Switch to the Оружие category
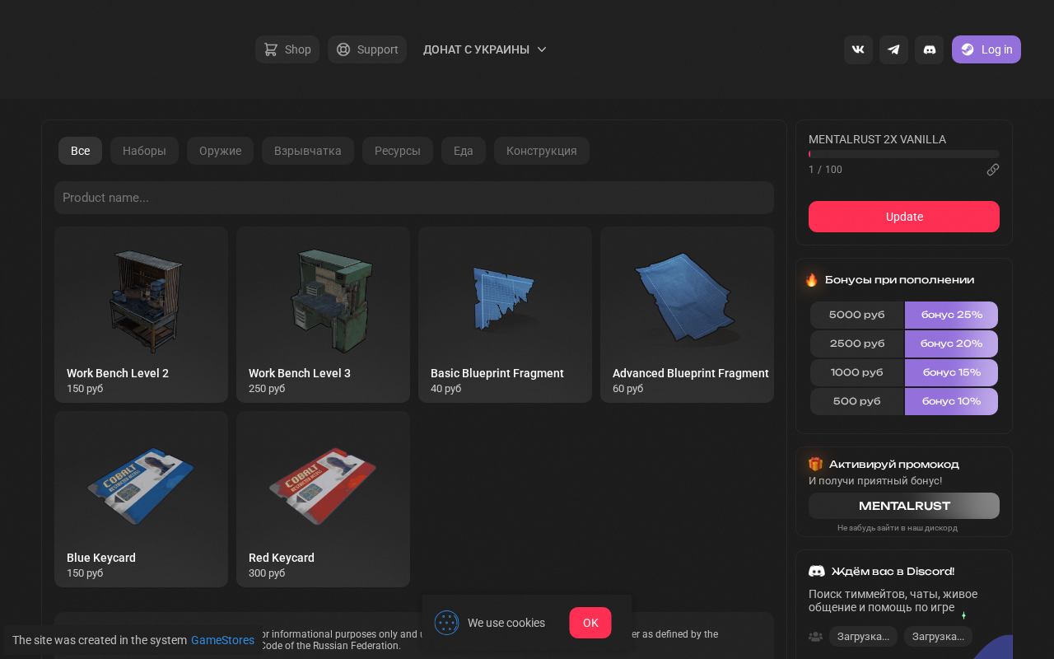The image size is (1054, 659). (x=220, y=151)
